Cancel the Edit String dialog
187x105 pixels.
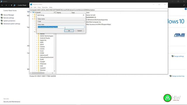pos(79,31)
